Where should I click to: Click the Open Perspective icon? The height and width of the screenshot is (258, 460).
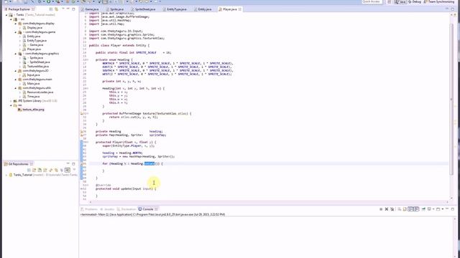click(x=389, y=1)
